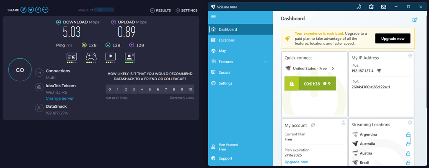Select rating 6 in the survey
This screenshot has height=168, width=429.
[x=158, y=89]
